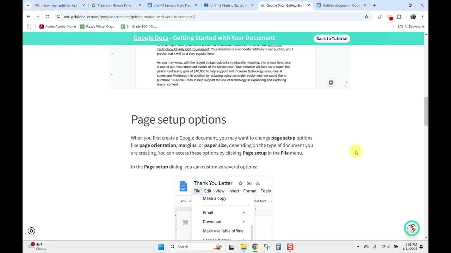The height and width of the screenshot is (253, 451).
Task: Click the Chrome icon on the taskbar
Action: [x=255, y=247]
